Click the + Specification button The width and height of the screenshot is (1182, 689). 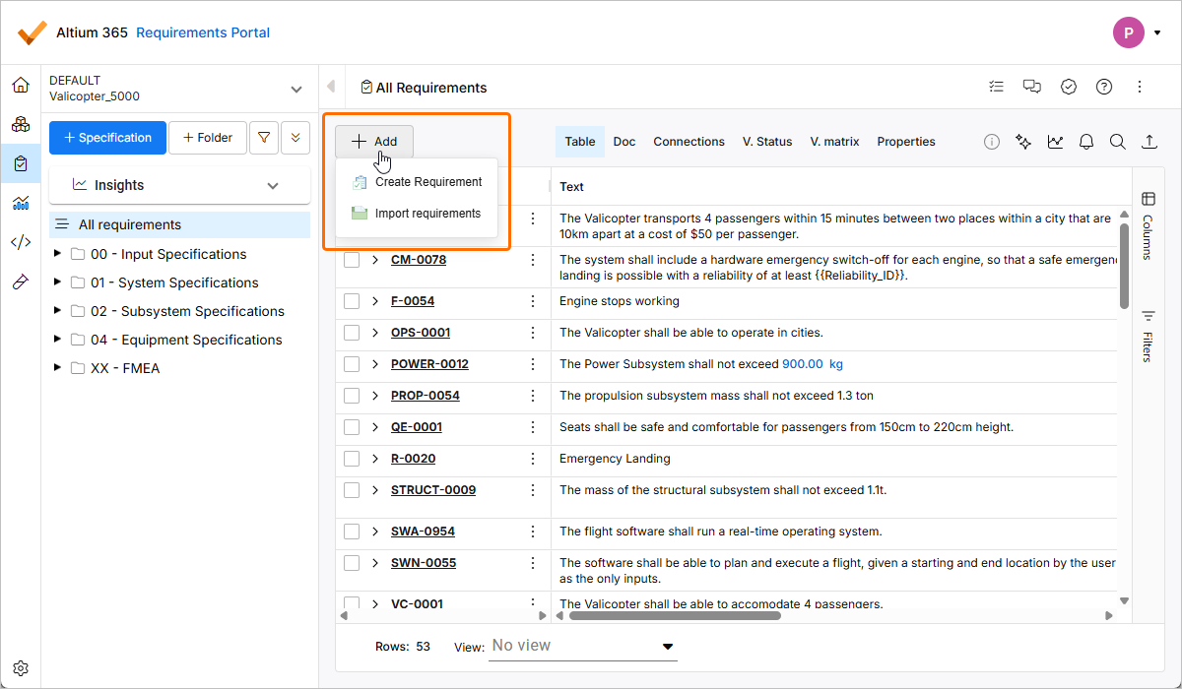tap(107, 138)
